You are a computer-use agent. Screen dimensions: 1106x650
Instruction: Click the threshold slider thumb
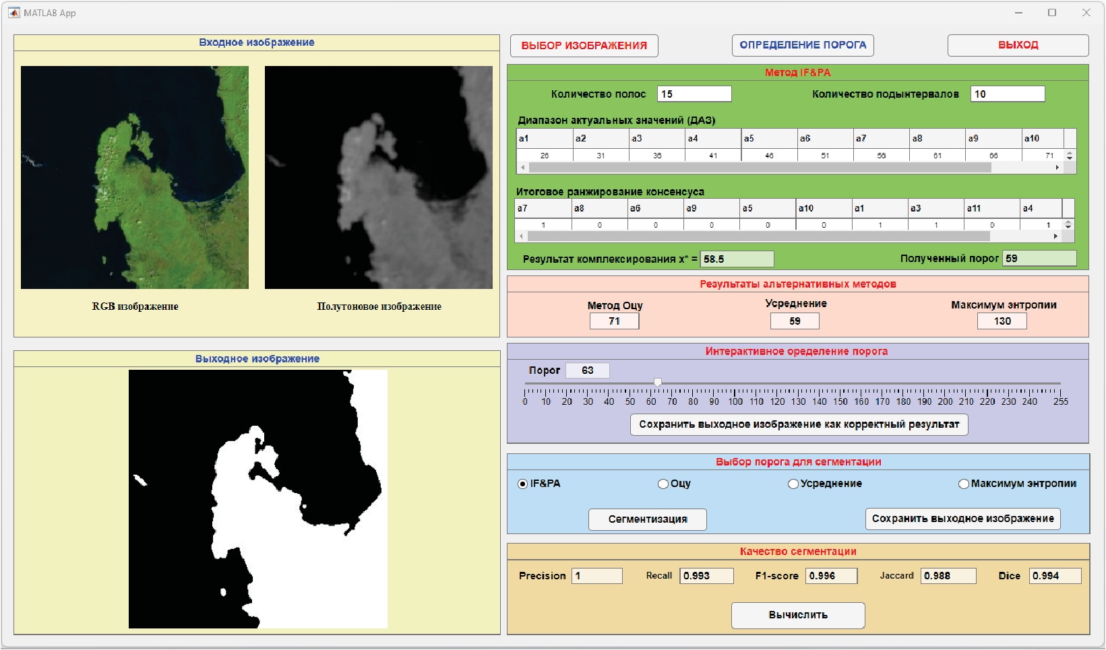tap(658, 383)
